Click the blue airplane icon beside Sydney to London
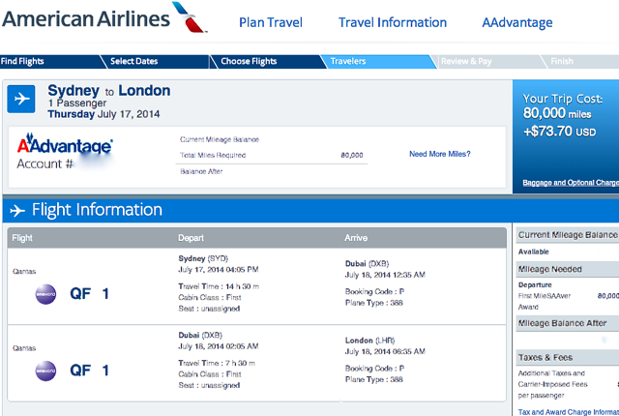 pos(21,99)
